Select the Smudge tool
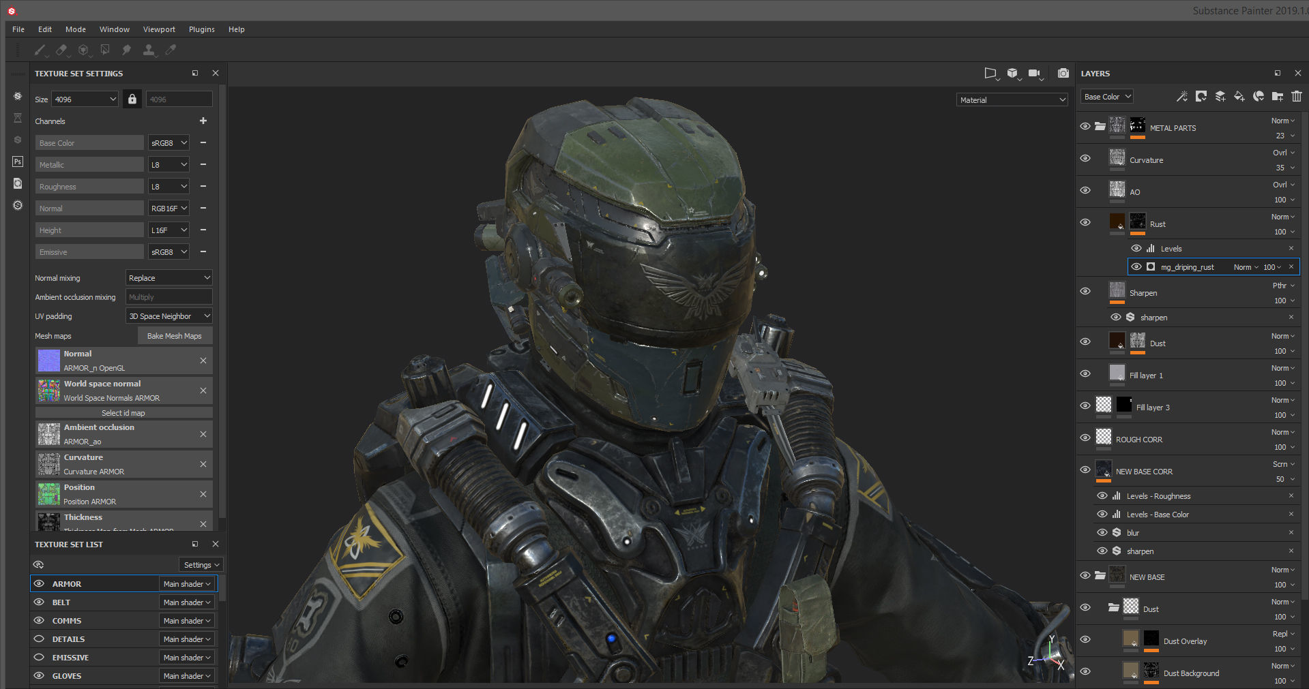Image resolution: width=1309 pixels, height=689 pixels. 126,50
